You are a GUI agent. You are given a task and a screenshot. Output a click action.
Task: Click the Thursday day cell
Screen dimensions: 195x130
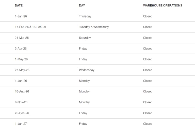point(85,16)
